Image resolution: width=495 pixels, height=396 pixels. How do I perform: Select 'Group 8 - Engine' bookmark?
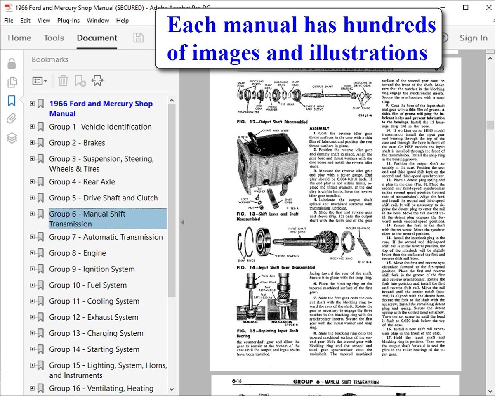pos(78,253)
